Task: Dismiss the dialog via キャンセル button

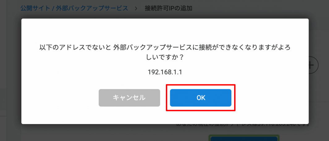Action: [129, 98]
